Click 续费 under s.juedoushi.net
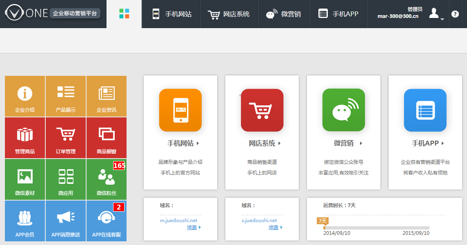This screenshot has height=245, width=467. [274, 227]
